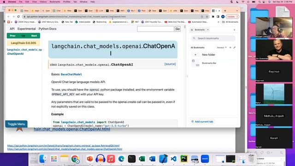Open the Chrome profile avatar
Image resolution: width=295 pixels, height=166 pixels.
[x=223, y=17]
